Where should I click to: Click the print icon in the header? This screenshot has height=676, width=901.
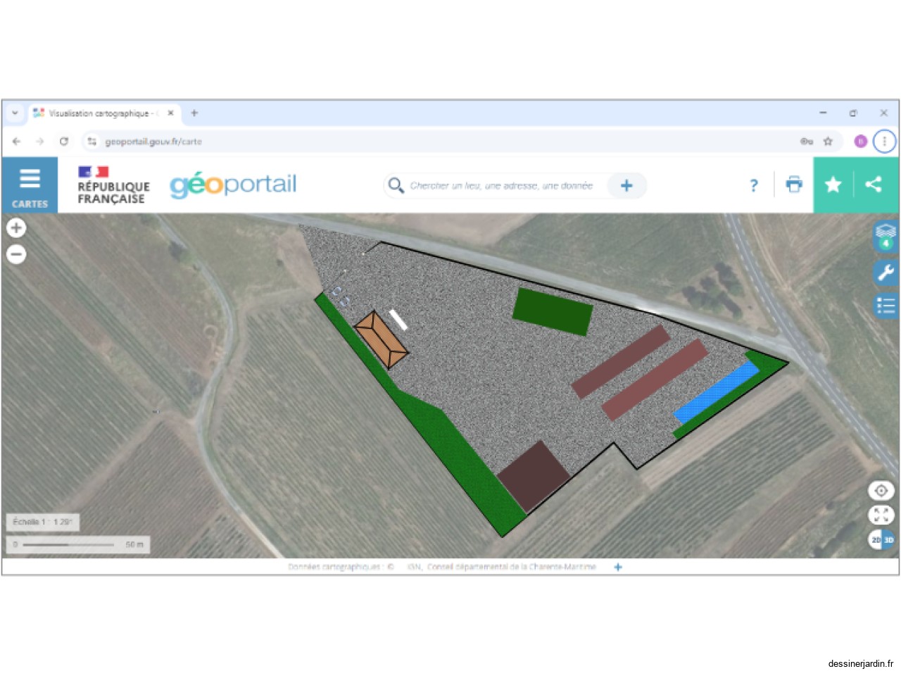tap(794, 184)
